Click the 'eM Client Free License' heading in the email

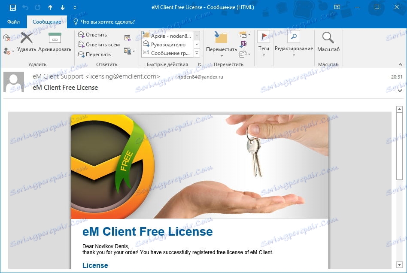147,231
